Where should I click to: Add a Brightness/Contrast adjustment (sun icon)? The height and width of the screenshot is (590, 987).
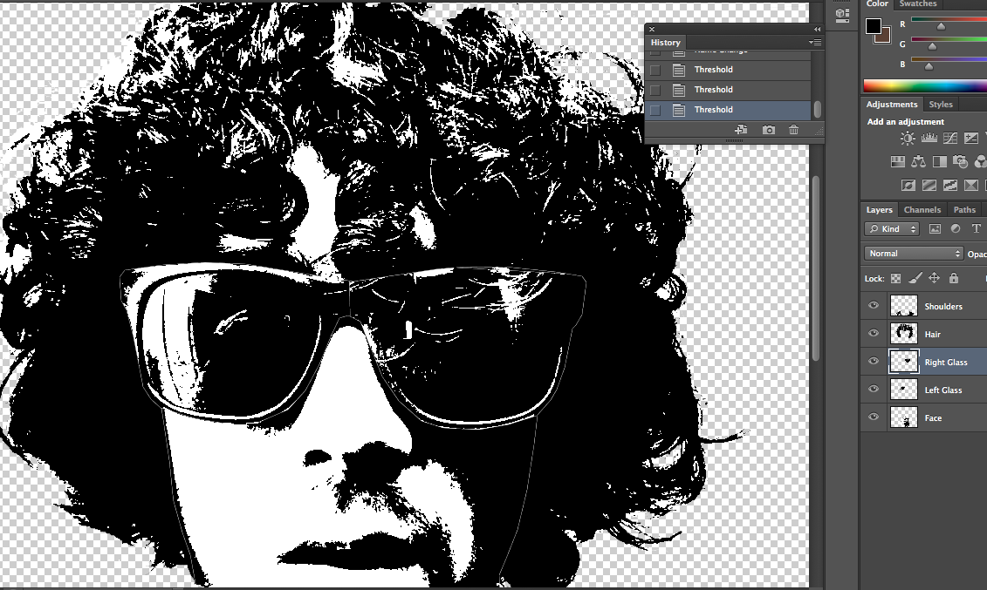point(907,139)
